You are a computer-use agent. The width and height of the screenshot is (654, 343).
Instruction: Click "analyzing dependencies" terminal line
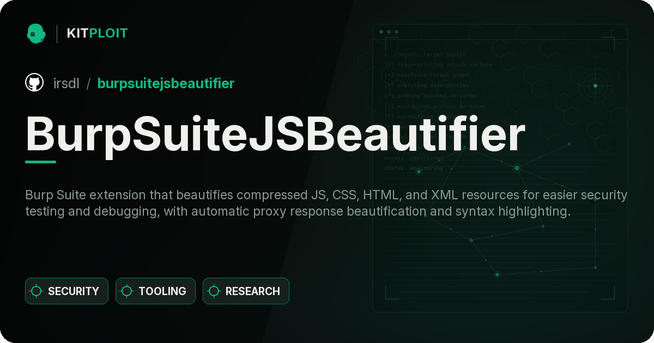pos(426,85)
